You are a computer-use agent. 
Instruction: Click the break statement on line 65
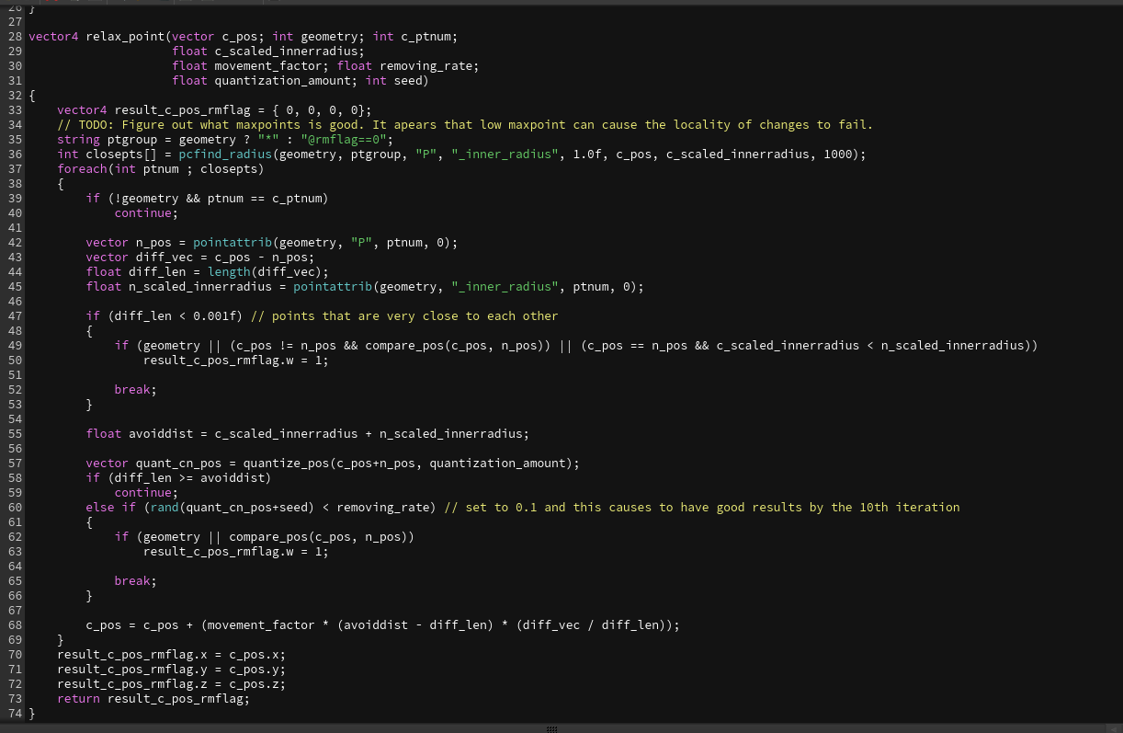point(135,581)
